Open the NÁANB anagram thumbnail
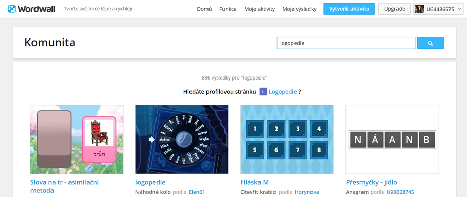Image resolution: width=467 pixels, height=197 pixels. [392, 140]
